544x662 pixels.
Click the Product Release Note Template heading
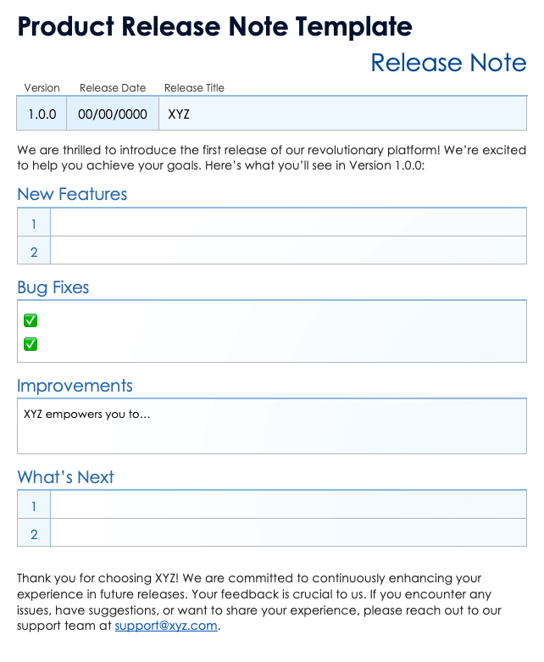pyautogui.click(x=215, y=27)
